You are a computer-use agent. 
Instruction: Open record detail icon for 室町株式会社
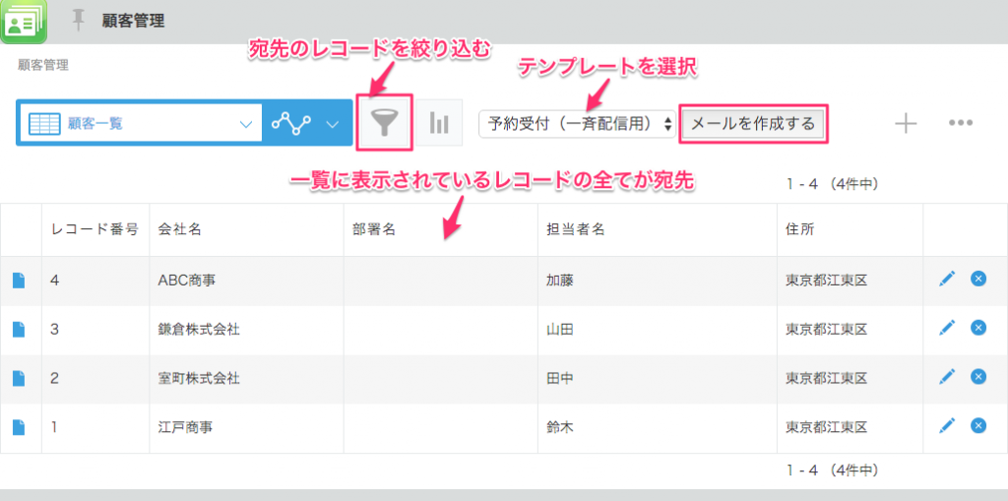[x=19, y=378]
